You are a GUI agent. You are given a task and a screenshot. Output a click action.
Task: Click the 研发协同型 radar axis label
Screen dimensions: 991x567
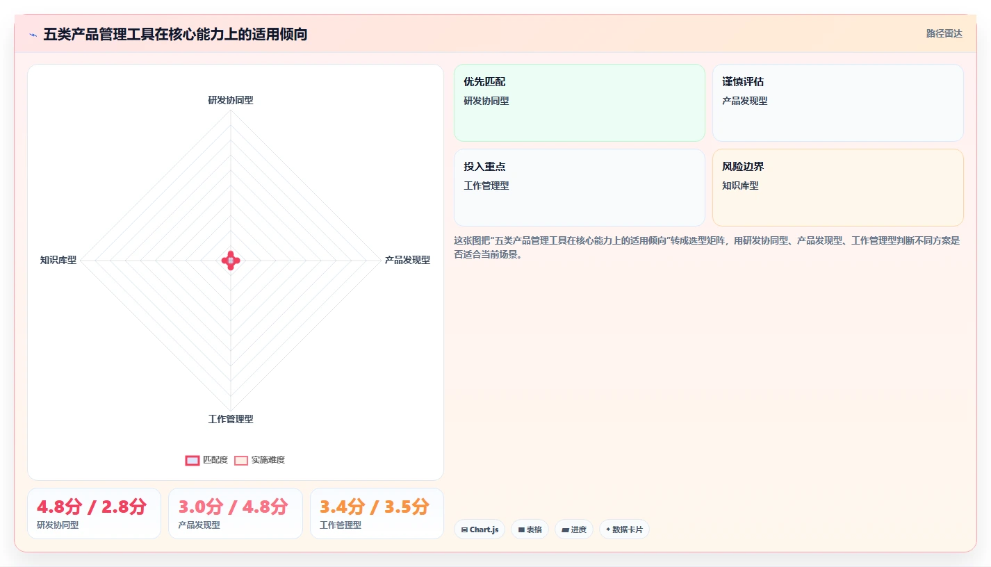point(231,100)
